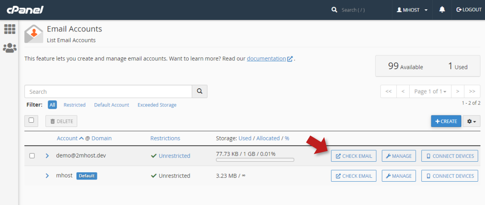This screenshot has width=485, height=205.
Task: Open the documentation link
Action: pyautogui.click(x=267, y=59)
